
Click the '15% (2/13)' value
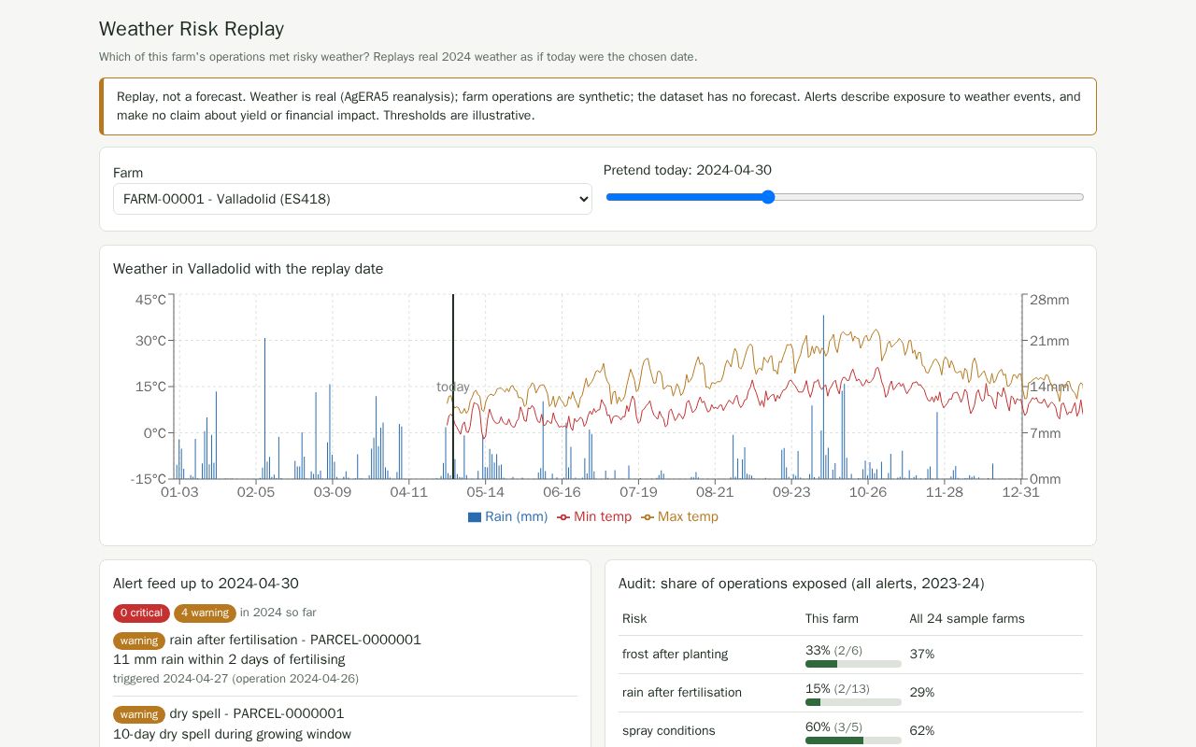pyautogui.click(x=837, y=688)
